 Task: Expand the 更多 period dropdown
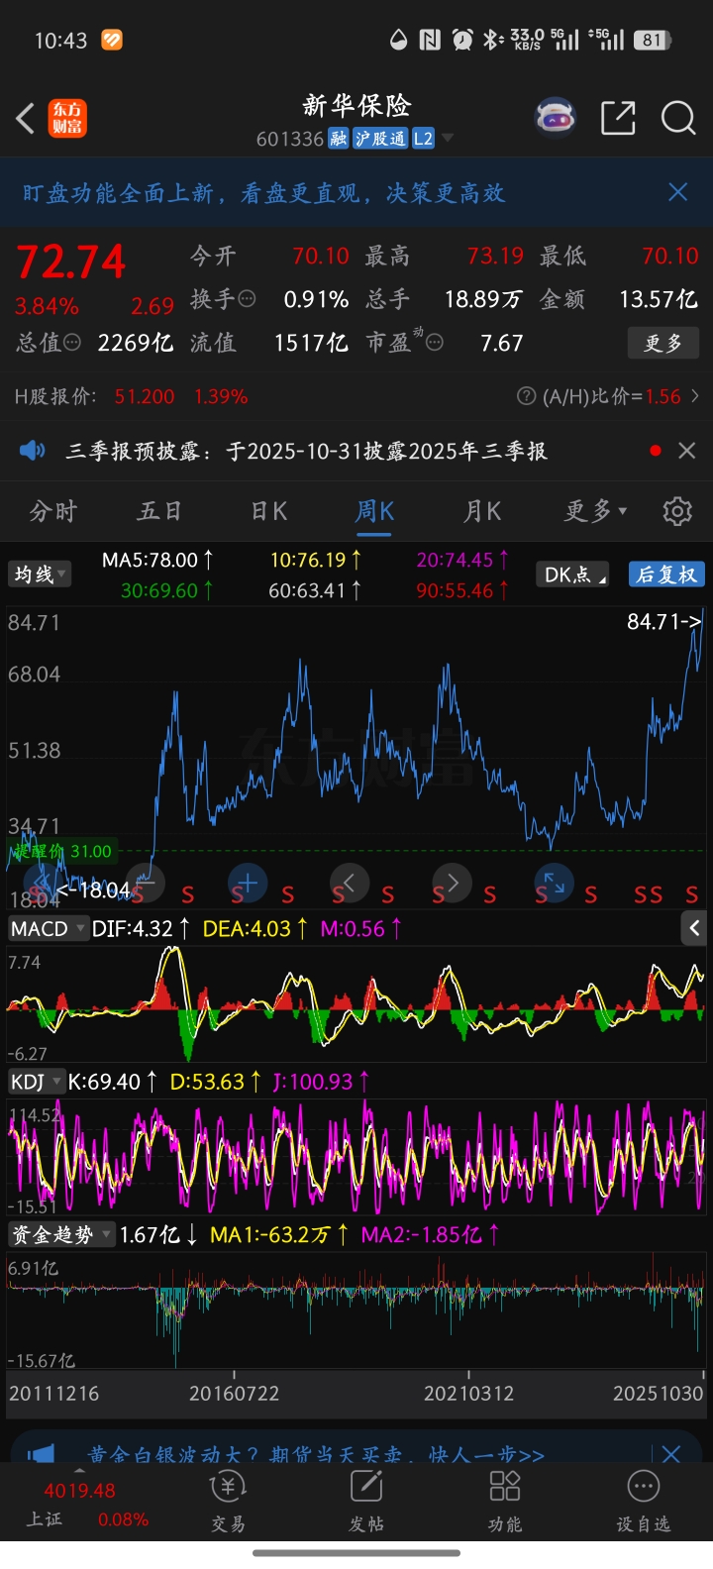[595, 511]
